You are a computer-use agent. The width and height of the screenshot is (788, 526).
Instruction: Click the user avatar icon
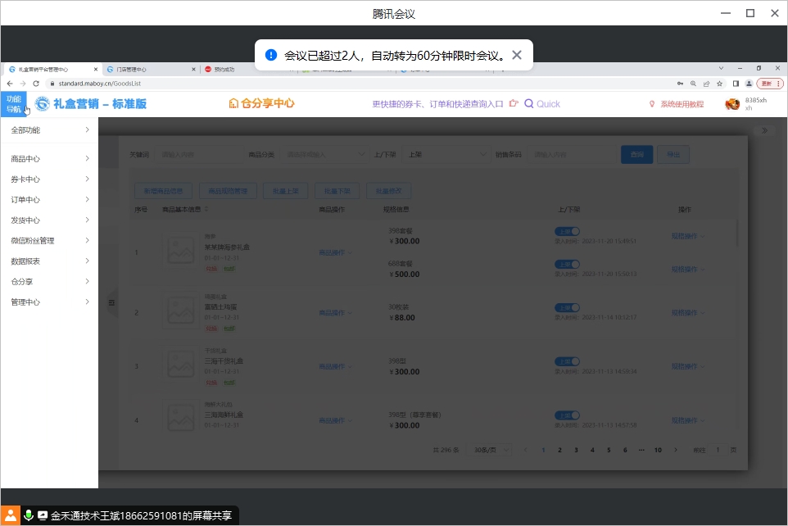(732, 104)
